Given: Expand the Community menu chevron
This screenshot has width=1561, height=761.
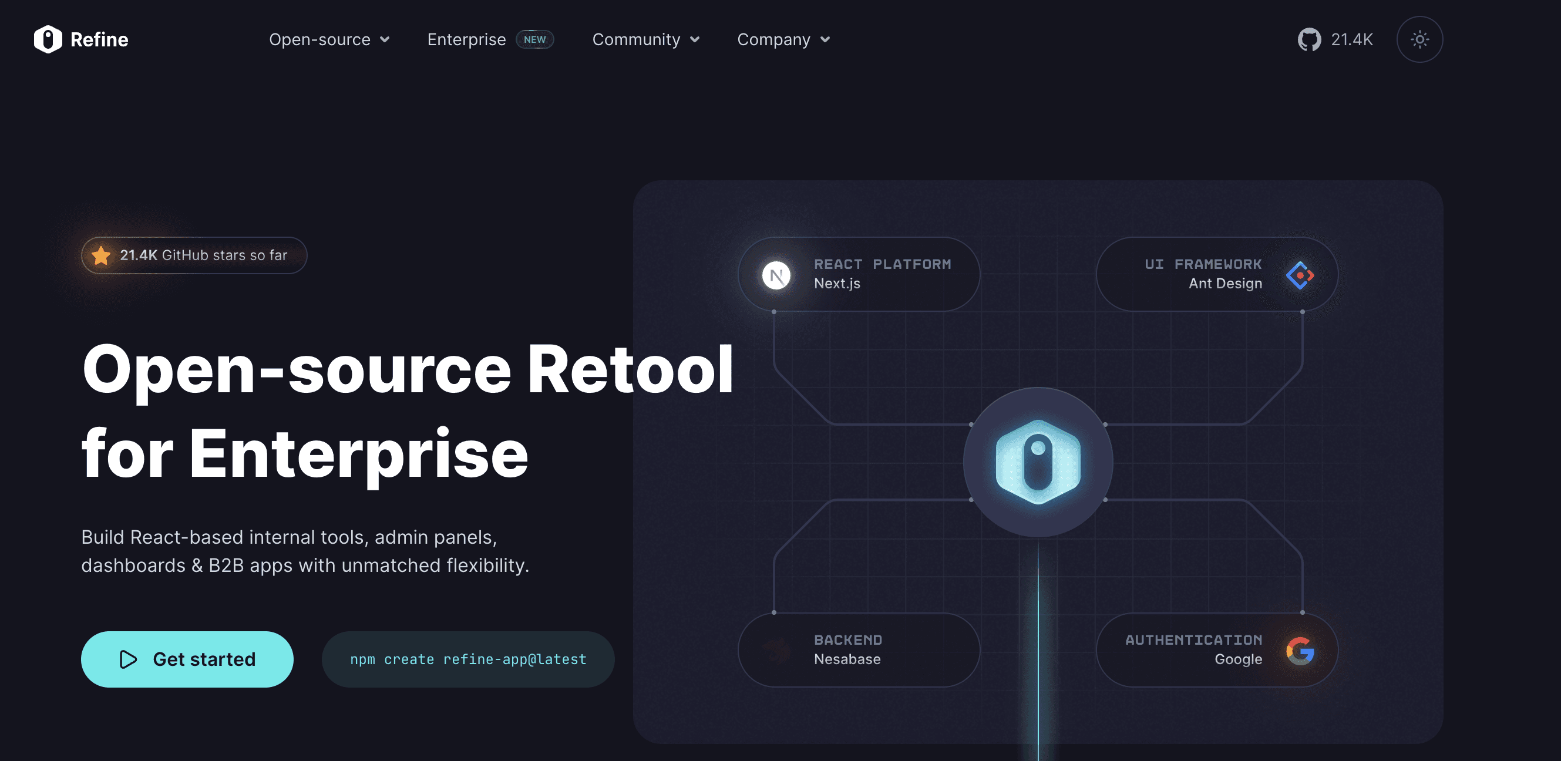Looking at the screenshot, I should (695, 40).
